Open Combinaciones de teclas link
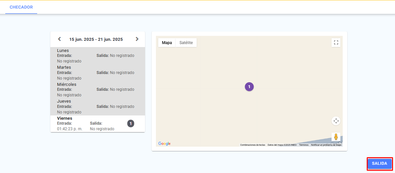Screen dimensions: 395x173 (x=253, y=145)
